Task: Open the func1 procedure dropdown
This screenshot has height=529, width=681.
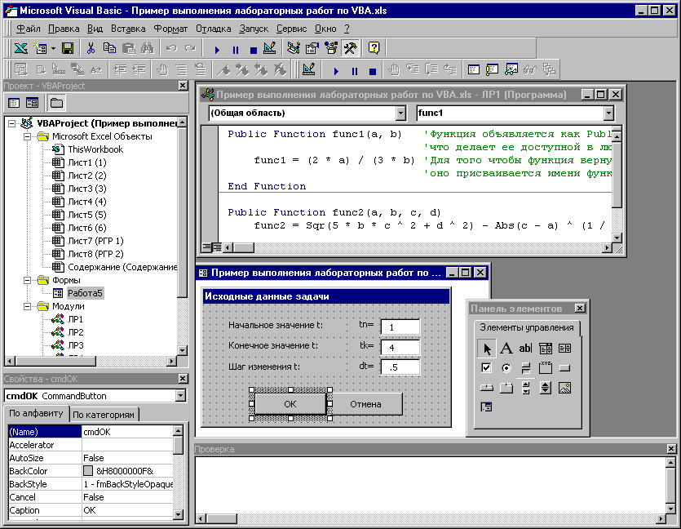Action: coord(608,113)
